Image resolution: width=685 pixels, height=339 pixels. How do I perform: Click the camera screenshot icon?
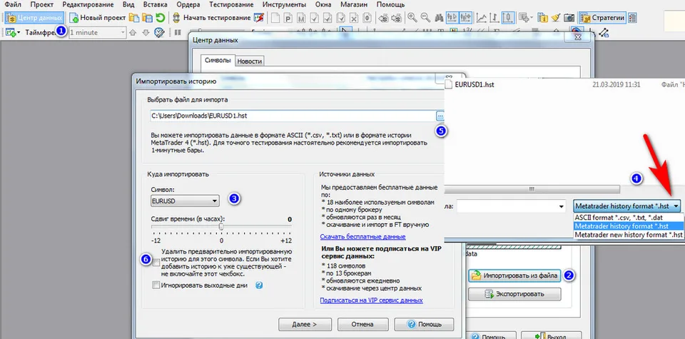569,18
